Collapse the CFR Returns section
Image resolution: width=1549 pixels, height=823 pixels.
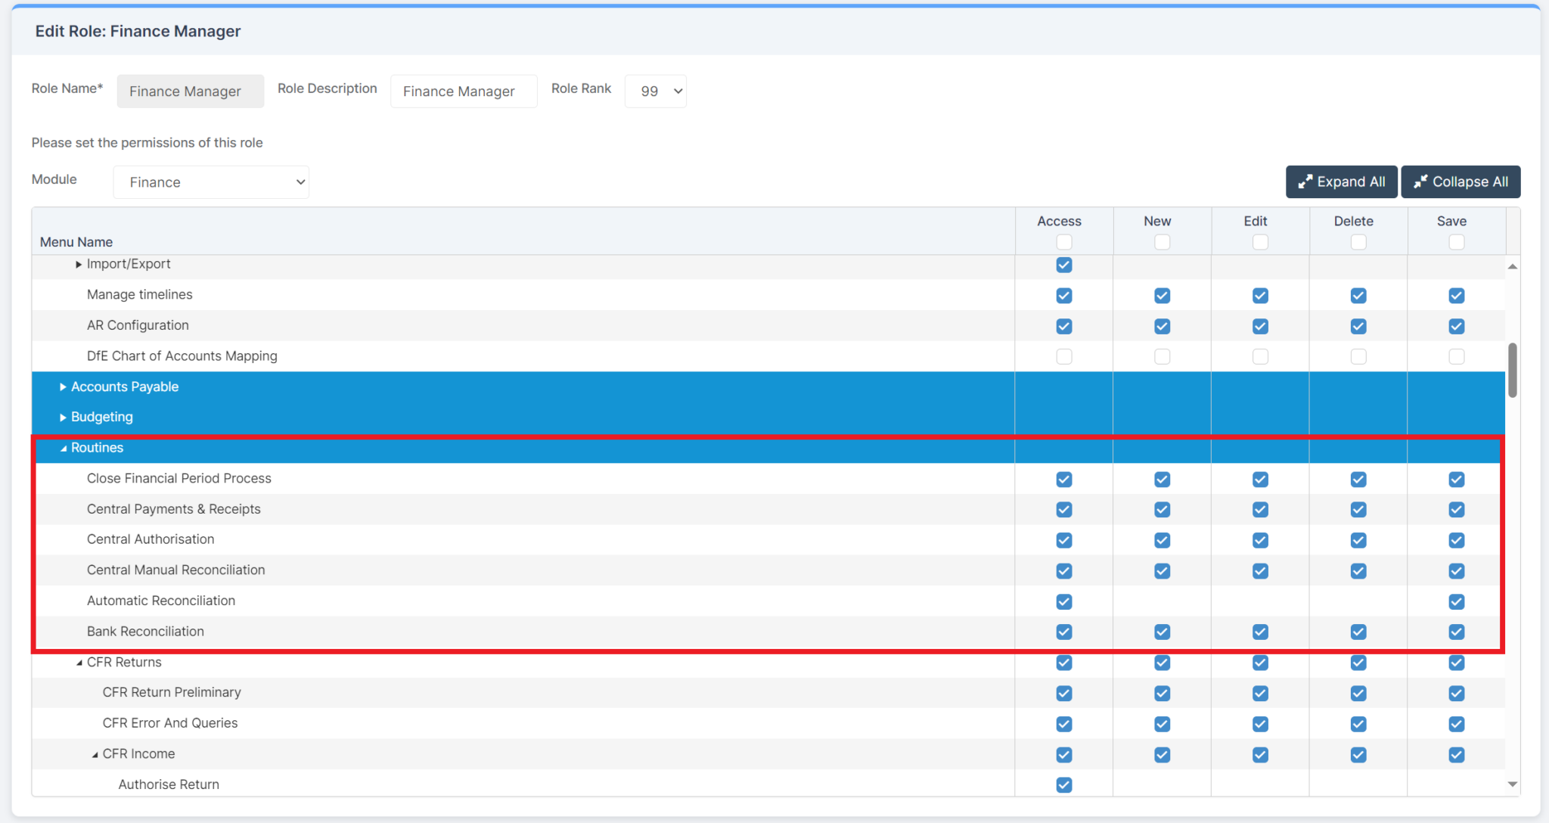coord(79,662)
